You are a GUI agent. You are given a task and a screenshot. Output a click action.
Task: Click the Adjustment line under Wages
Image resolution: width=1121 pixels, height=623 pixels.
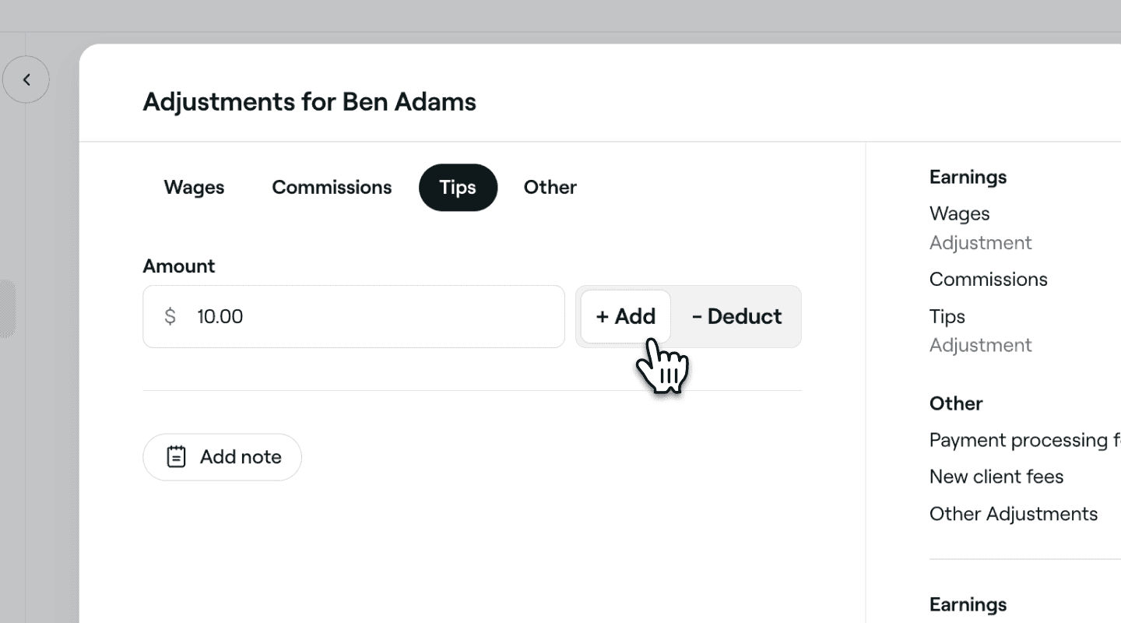pos(981,243)
